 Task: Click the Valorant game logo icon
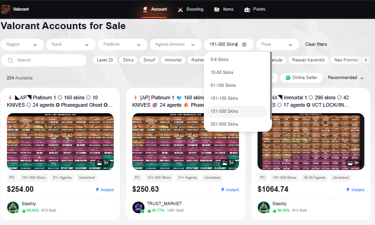tap(6, 9)
